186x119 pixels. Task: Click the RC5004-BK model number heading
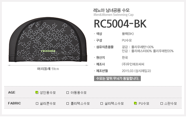click(x=120, y=24)
